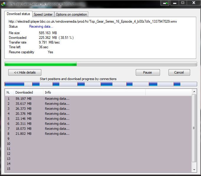Screen dimensions: 201x176
Task: Select the Download status tab
Action: point(18,14)
